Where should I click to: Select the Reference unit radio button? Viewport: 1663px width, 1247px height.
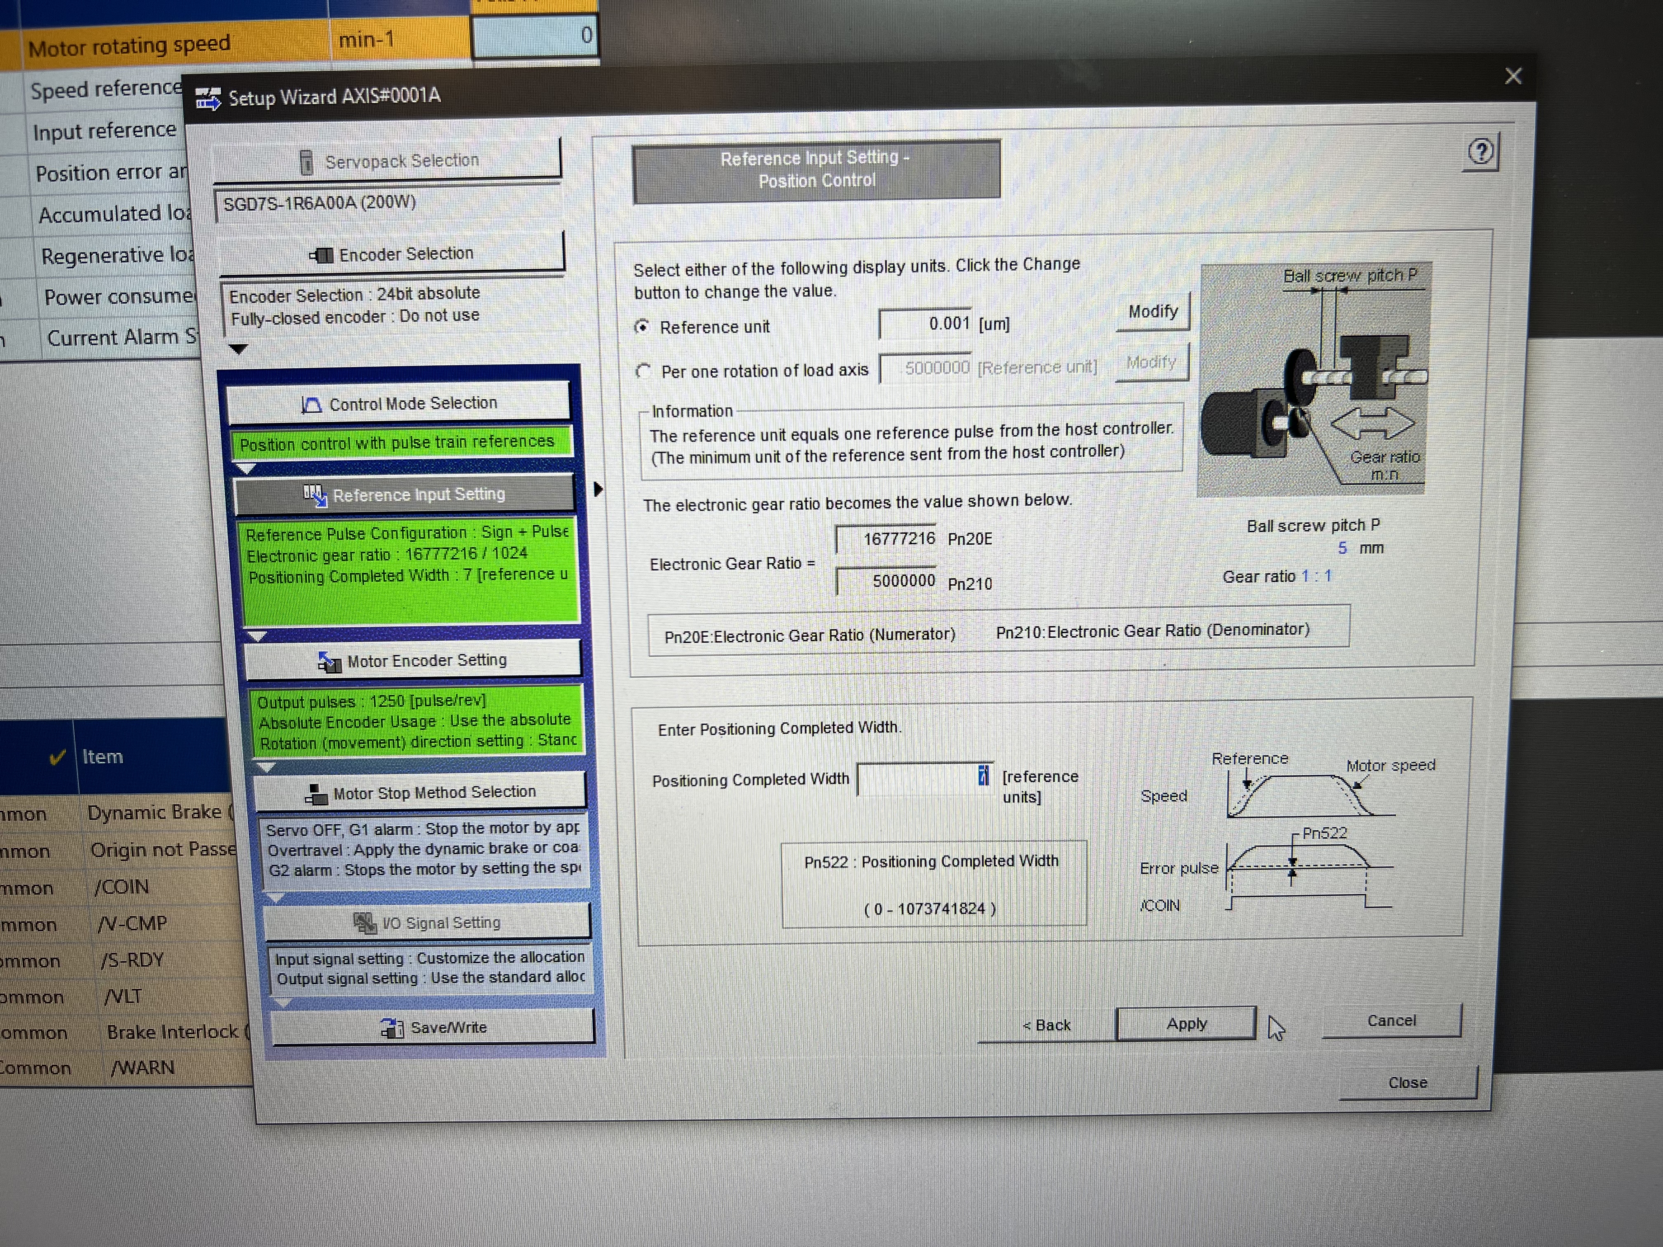point(642,327)
